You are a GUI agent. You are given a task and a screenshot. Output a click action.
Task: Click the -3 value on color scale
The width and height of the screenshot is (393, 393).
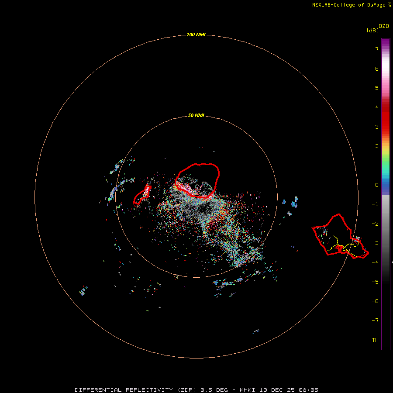pos(375,243)
